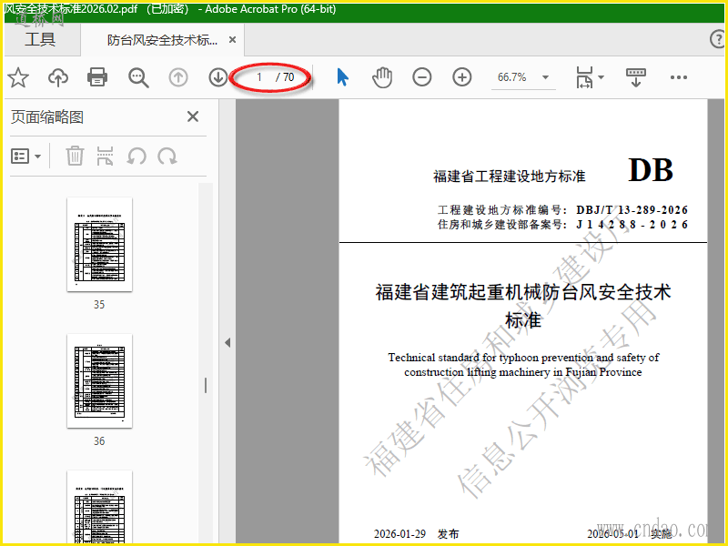Viewport: 728px width, 546px height.
Task: Click the English title Technical standard line
Action: coord(523,358)
